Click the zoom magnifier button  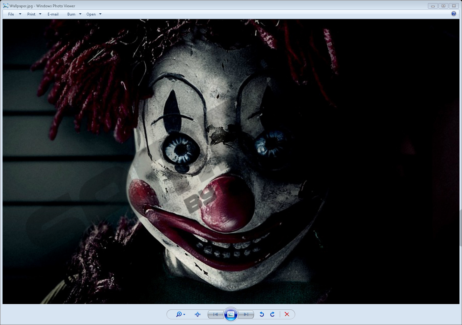click(180, 314)
